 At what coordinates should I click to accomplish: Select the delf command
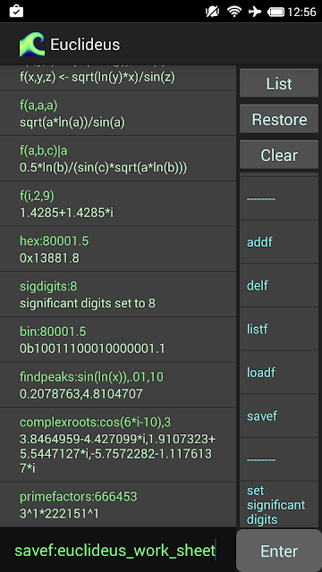pyautogui.click(x=279, y=285)
